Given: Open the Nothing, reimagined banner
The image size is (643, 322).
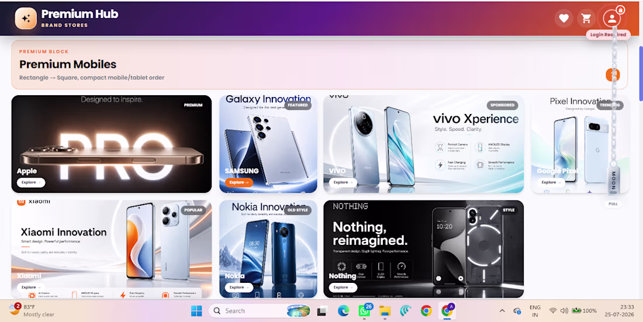Looking at the screenshot, I should (424, 249).
